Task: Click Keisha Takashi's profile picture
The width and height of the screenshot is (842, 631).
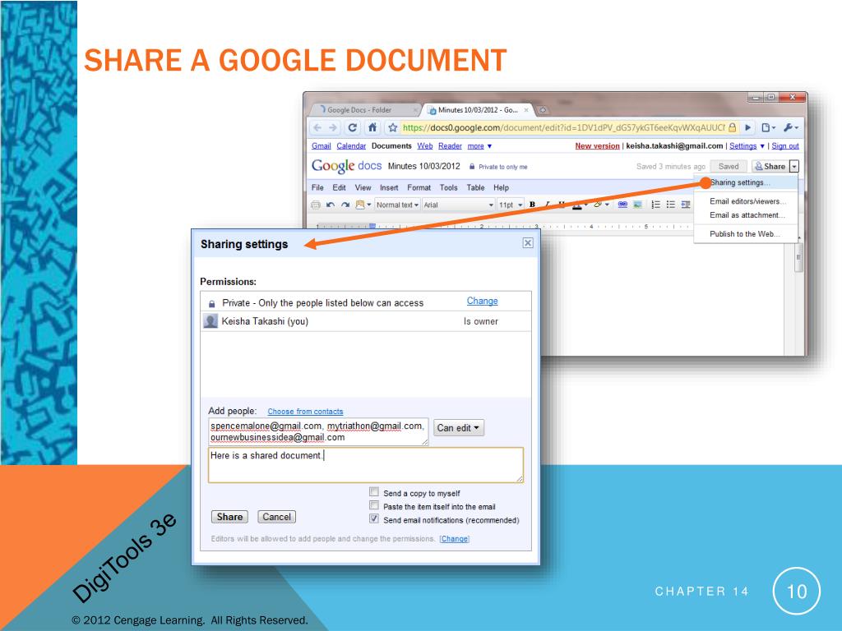Action: 210,321
